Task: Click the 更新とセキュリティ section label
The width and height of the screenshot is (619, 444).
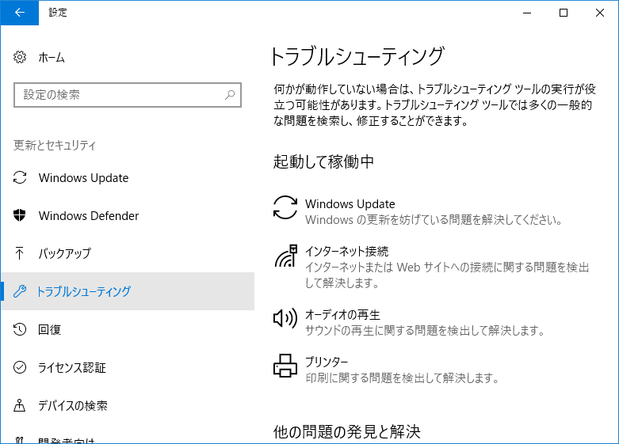Action: pos(55,145)
